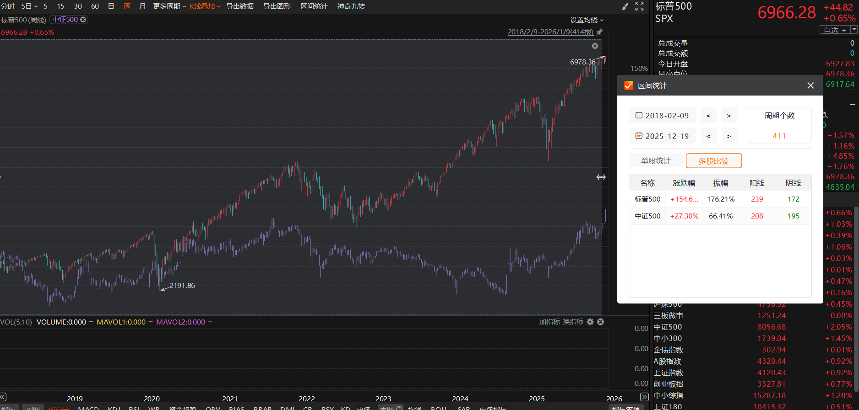Click the 6978.36 high price label

582,62
